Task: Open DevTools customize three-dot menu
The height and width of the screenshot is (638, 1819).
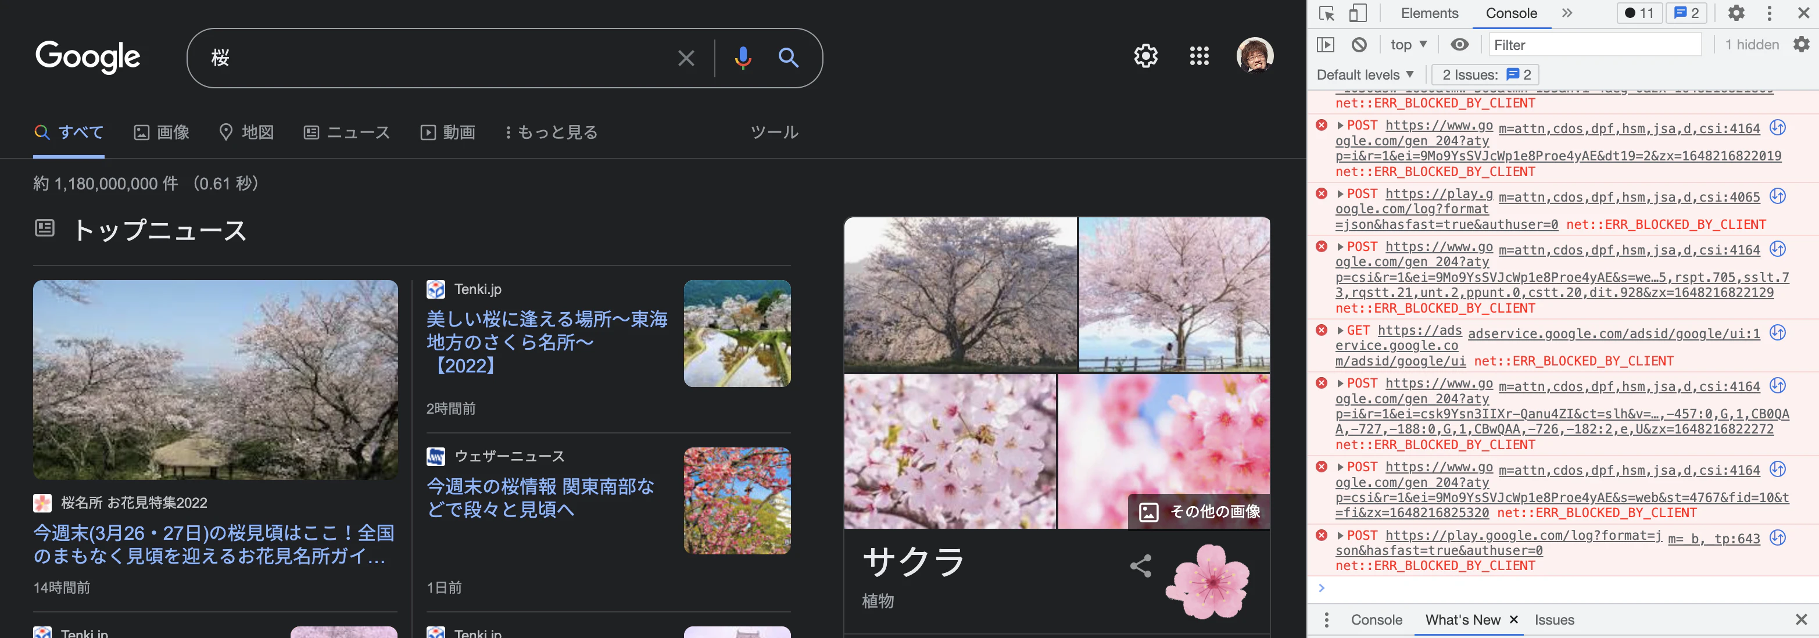Action: click(1769, 13)
